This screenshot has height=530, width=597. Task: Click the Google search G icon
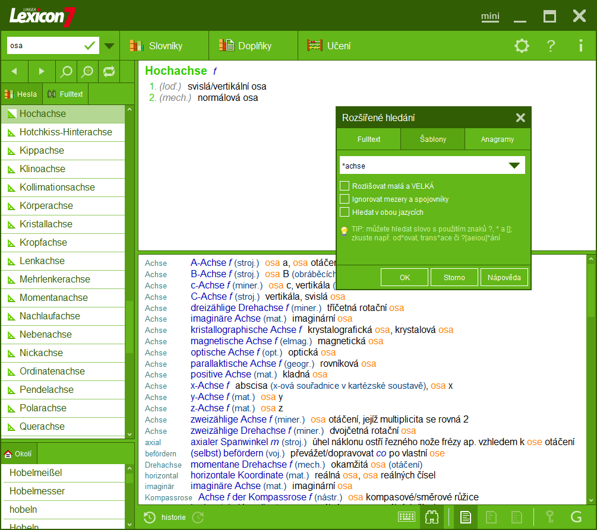(x=576, y=517)
